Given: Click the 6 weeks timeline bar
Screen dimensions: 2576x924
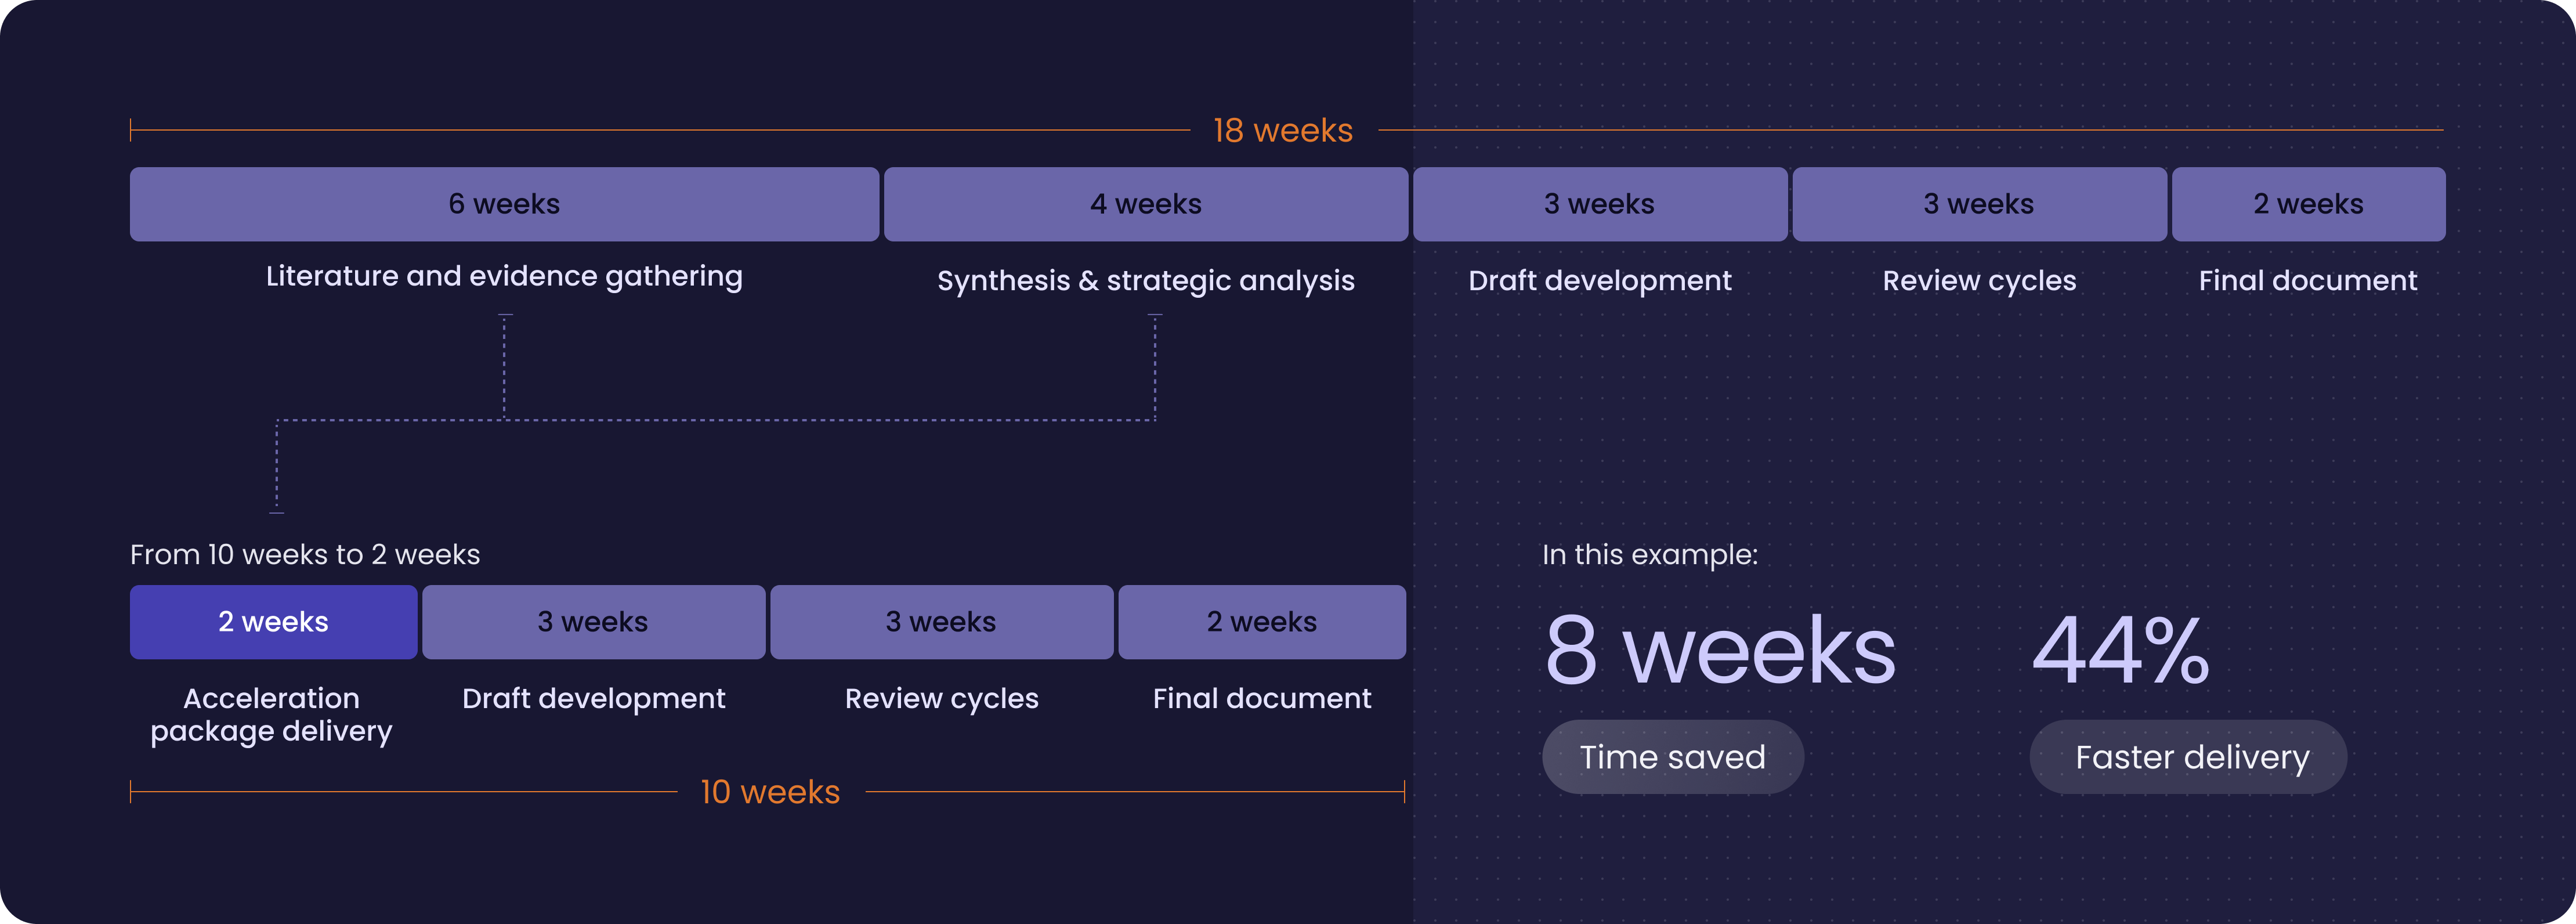Looking at the screenshot, I should pos(504,204).
